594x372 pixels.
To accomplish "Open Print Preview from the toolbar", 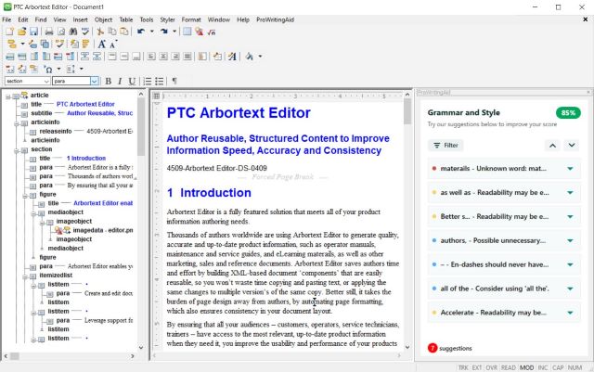I will pyautogui.click(x=61, y=32).
